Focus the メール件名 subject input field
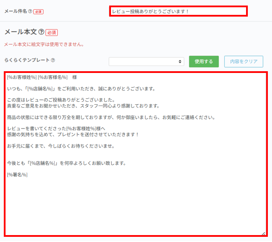272x242 pixels. point(178,11)
